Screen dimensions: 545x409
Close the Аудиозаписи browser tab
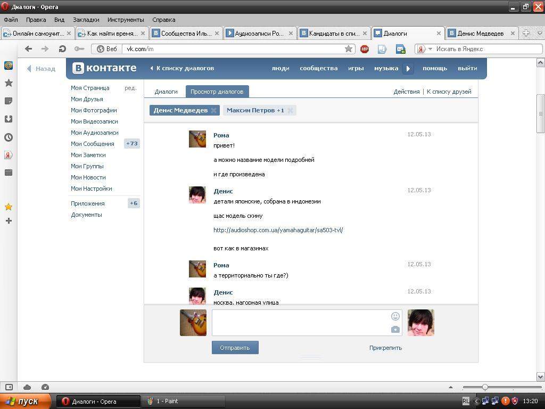[291, 34]
